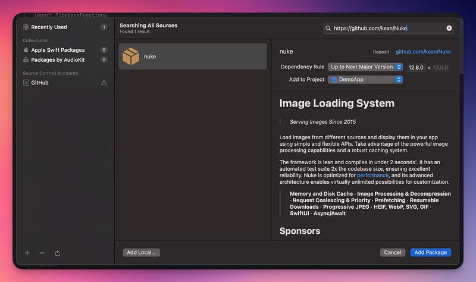Click the Apple Swift Packages count badge
The image size is (476, 282).
click(x=104, y=50)
